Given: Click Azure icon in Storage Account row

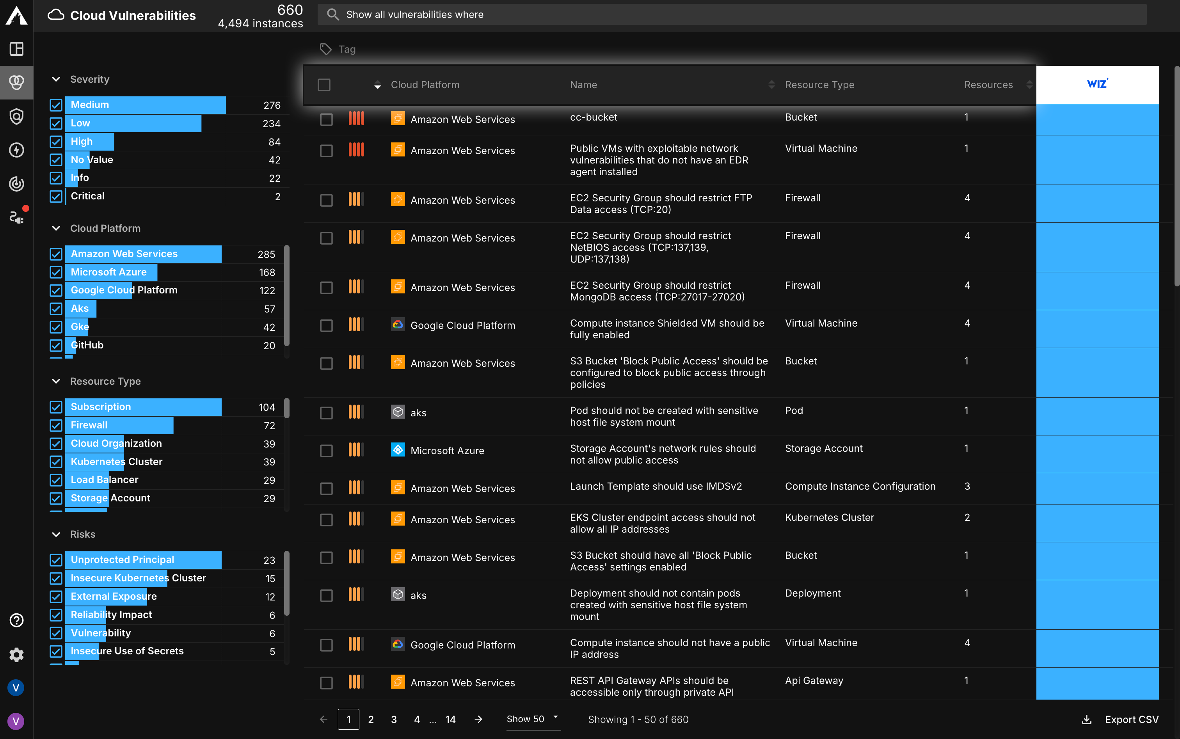Looking at the screenshot, I should pyautogui.click(x=398, y=450).
